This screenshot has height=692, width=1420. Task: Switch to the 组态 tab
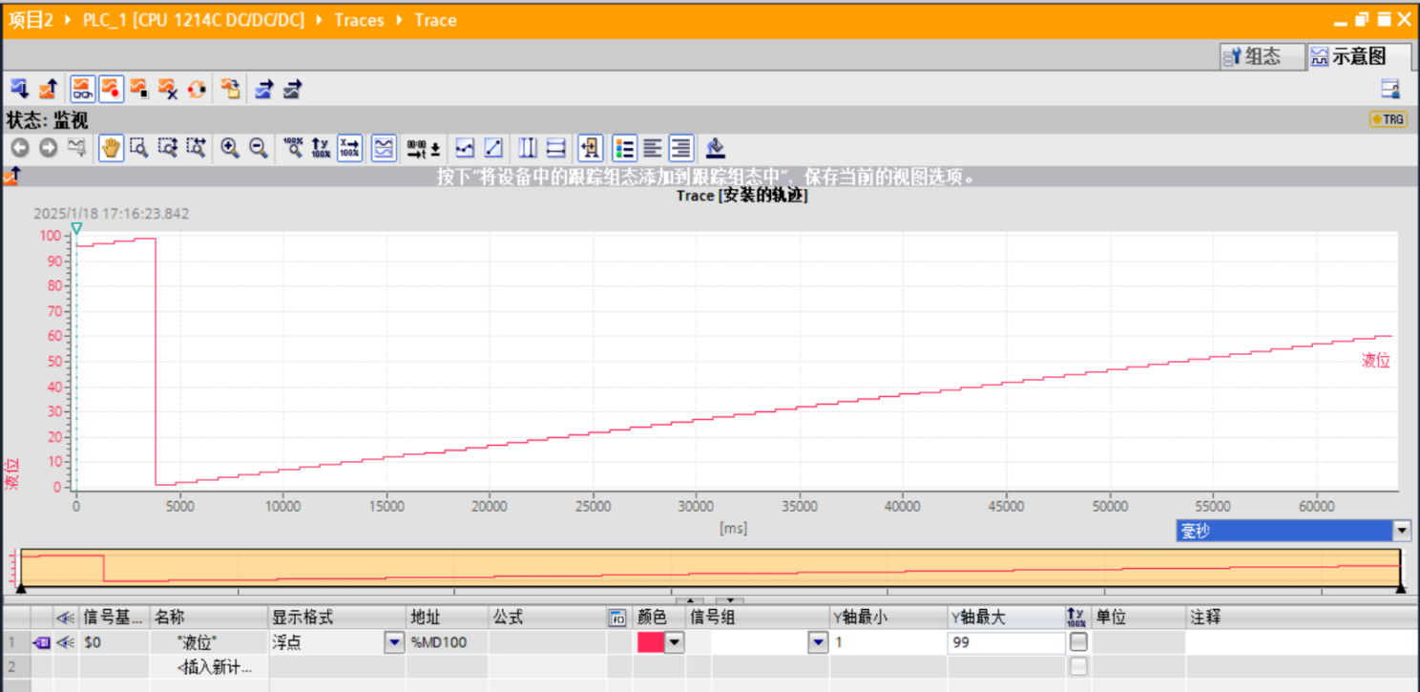(x=1263, y=56)
